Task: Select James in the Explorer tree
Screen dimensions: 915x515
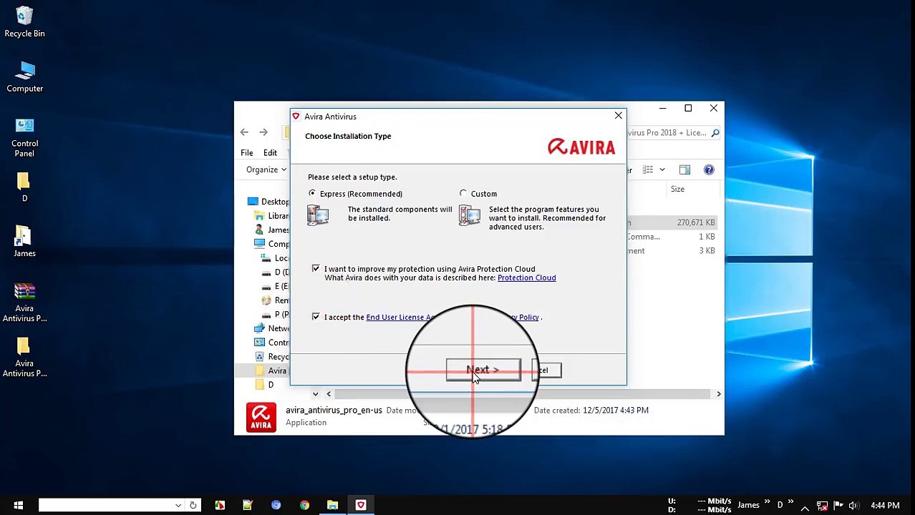Action: point(272,230)
